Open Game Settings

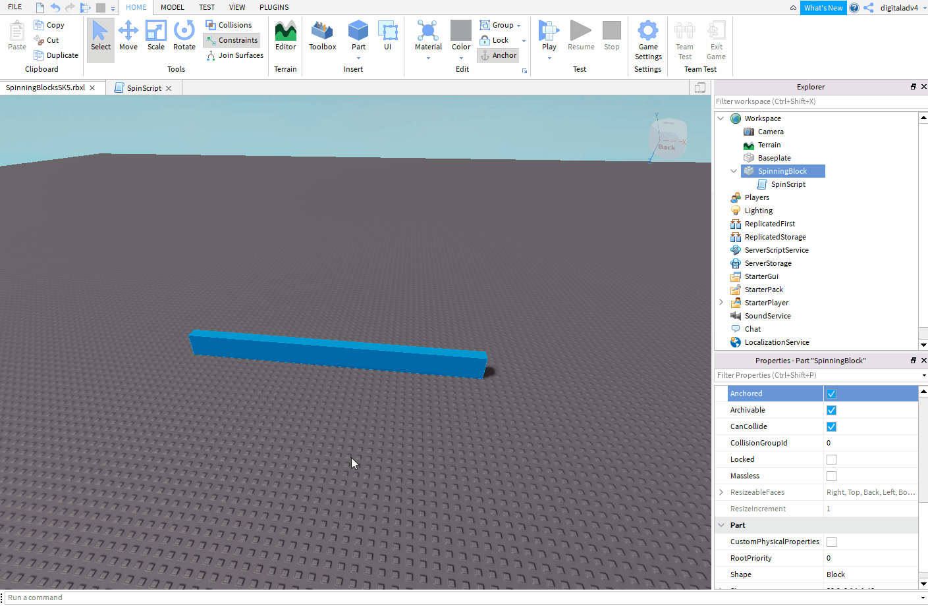pyautogui.click(x=648, y=41)
